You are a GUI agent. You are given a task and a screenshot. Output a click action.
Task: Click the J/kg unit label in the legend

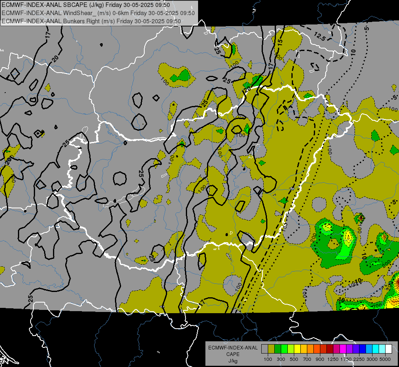[x=233, y=361]
